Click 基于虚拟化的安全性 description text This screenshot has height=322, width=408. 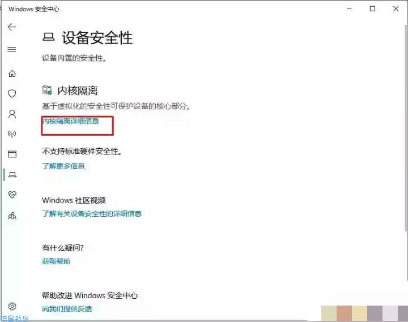[x=116, y=106]
